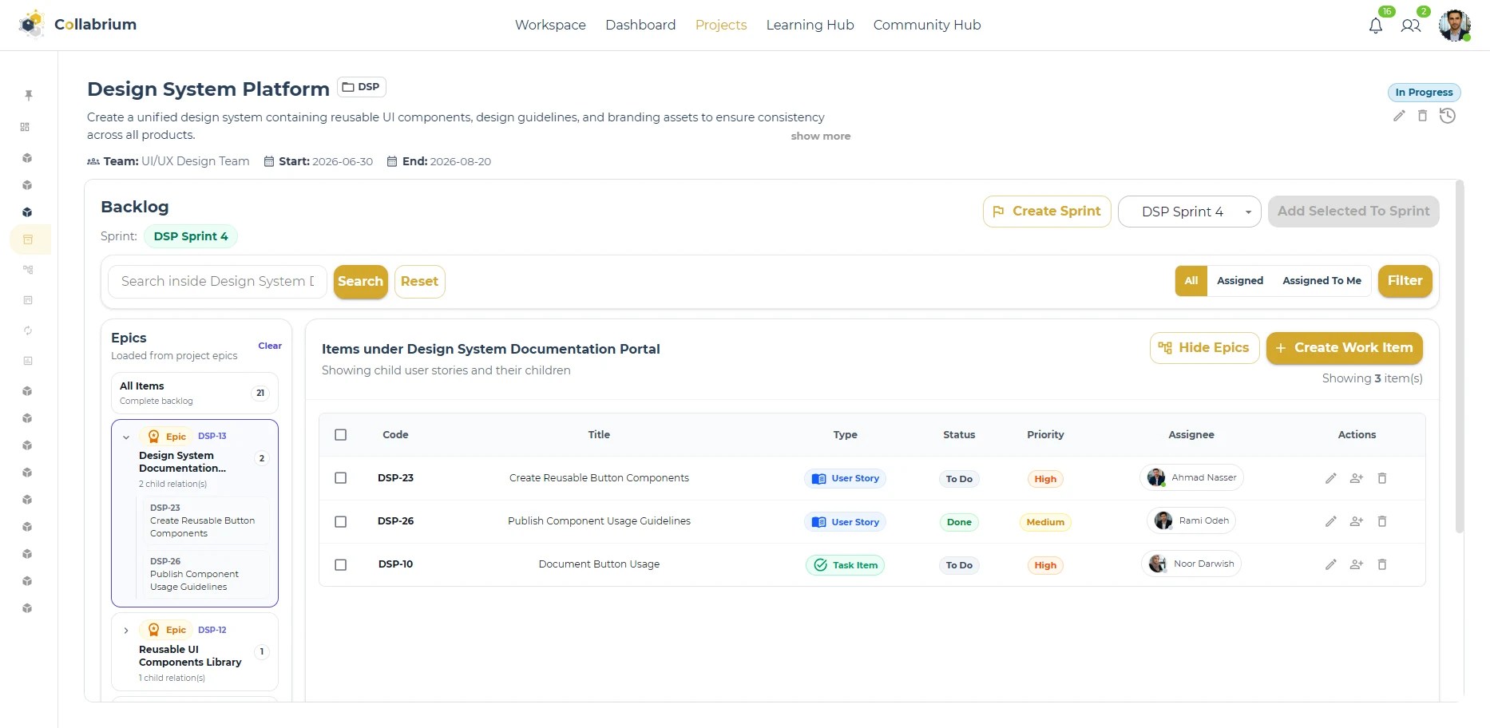The width and height of the screenshot is (1490, 728).
Task: Open the user profile avatar menu
Action: tap(1455, 26)
